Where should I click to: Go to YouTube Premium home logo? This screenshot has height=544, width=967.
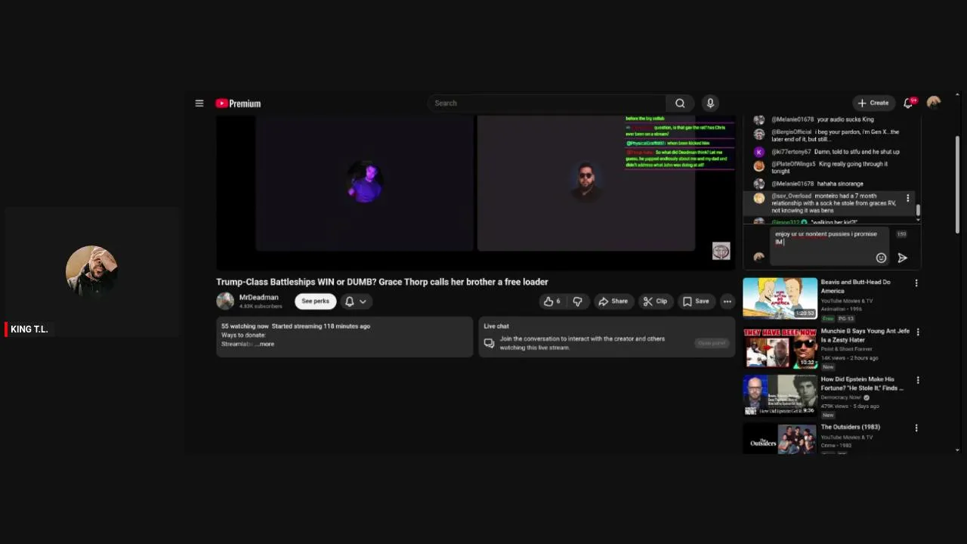click(238, 104)
